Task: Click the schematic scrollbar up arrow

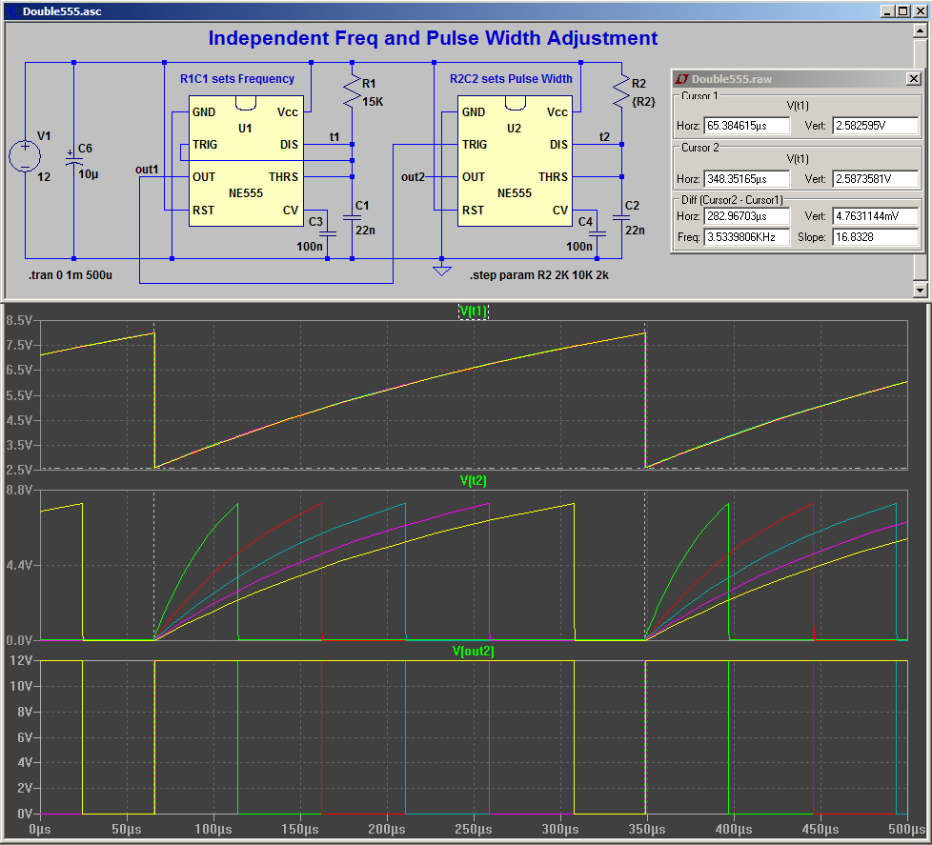Action: click(x=920, y=30)
